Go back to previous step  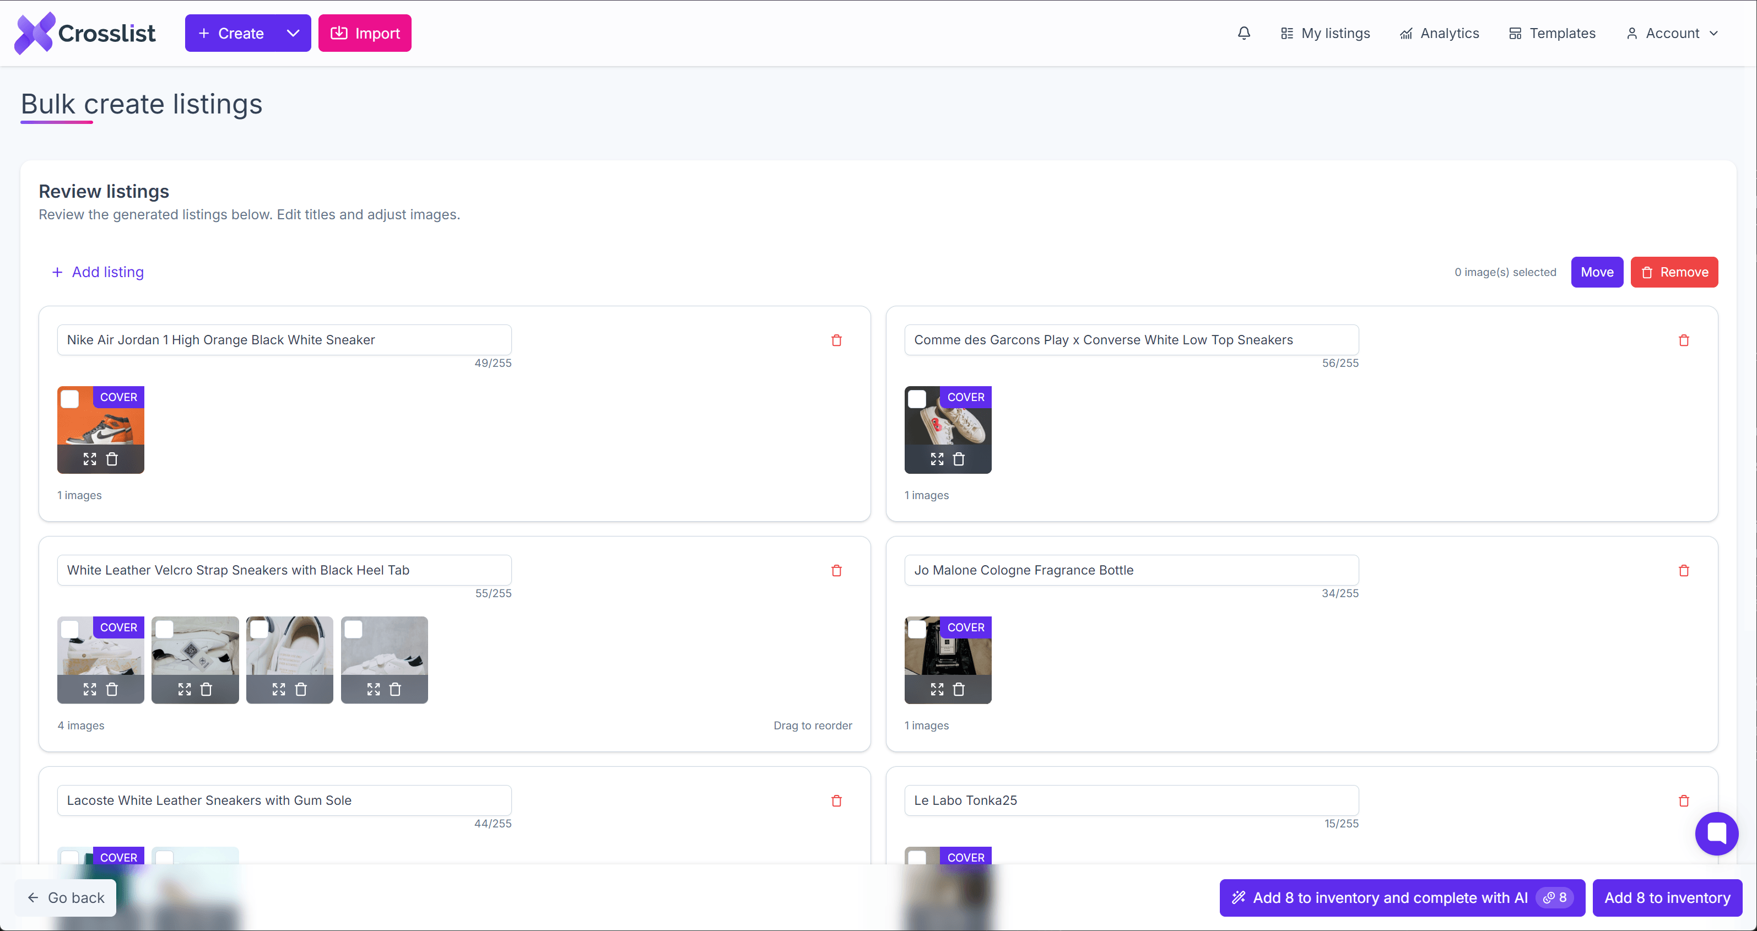click(x=66, y=897)
